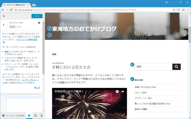Close the customizer with the X icon
Image resolution: width=191 pixels, height=119 pixels.
[x=4, y=16]
